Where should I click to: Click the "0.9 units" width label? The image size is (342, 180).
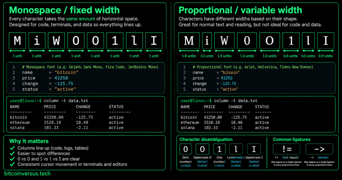tap(326, 56)
